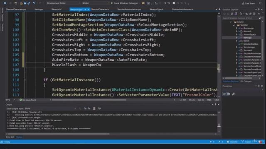Switch to the Error List tab

coord(10,137)
